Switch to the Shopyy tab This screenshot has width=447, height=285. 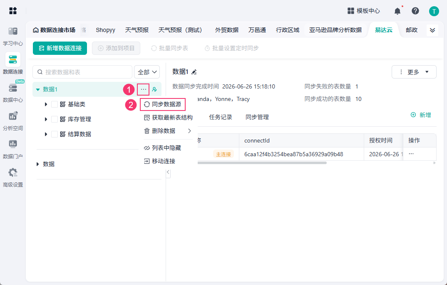pos(105,30)
